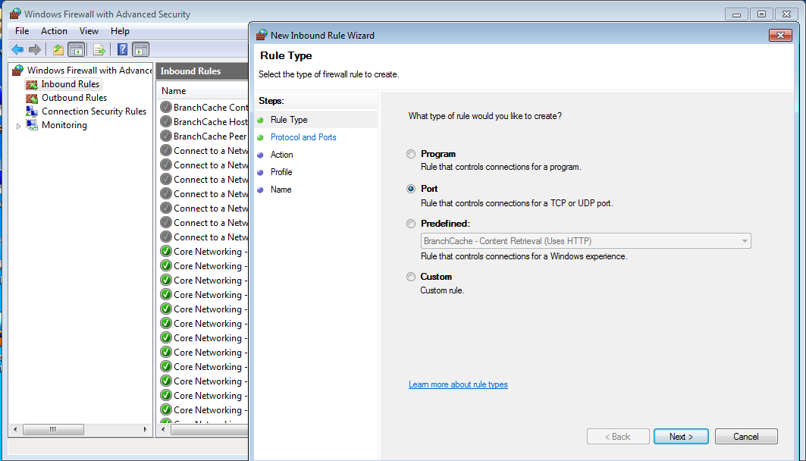Click the Cancel button in wizard
806x461 pixels.
[745, 437]
